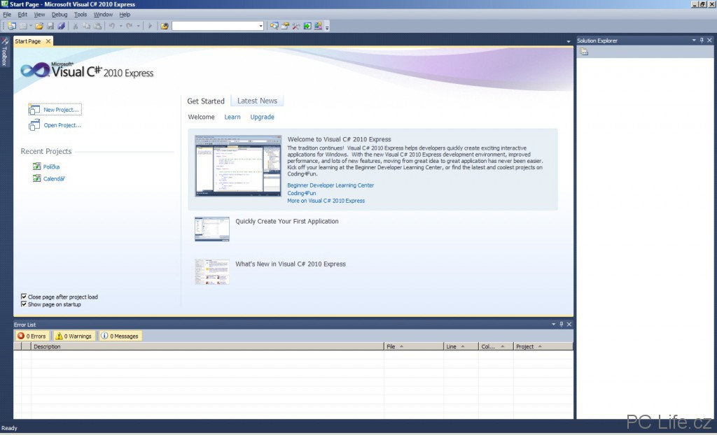Viewport: 717px width, 435px height.
Task: Open the Undo history dropdown arrow
Action: (120, 26)
